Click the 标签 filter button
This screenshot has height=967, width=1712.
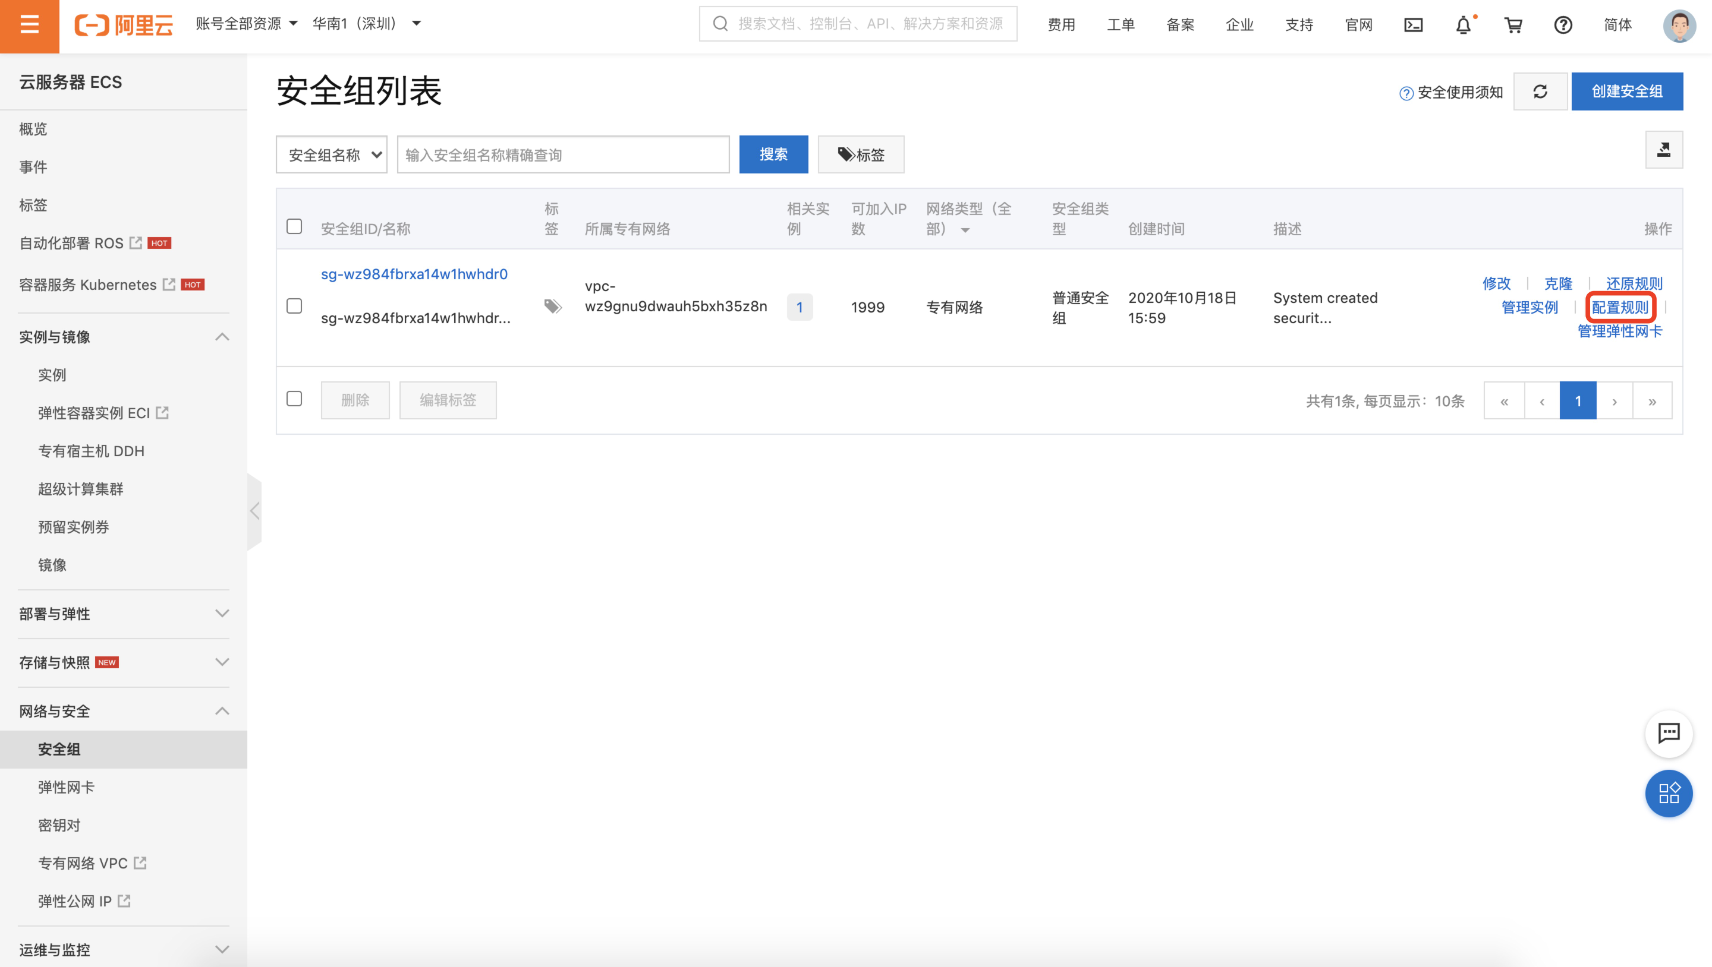(x=861, y=155)
